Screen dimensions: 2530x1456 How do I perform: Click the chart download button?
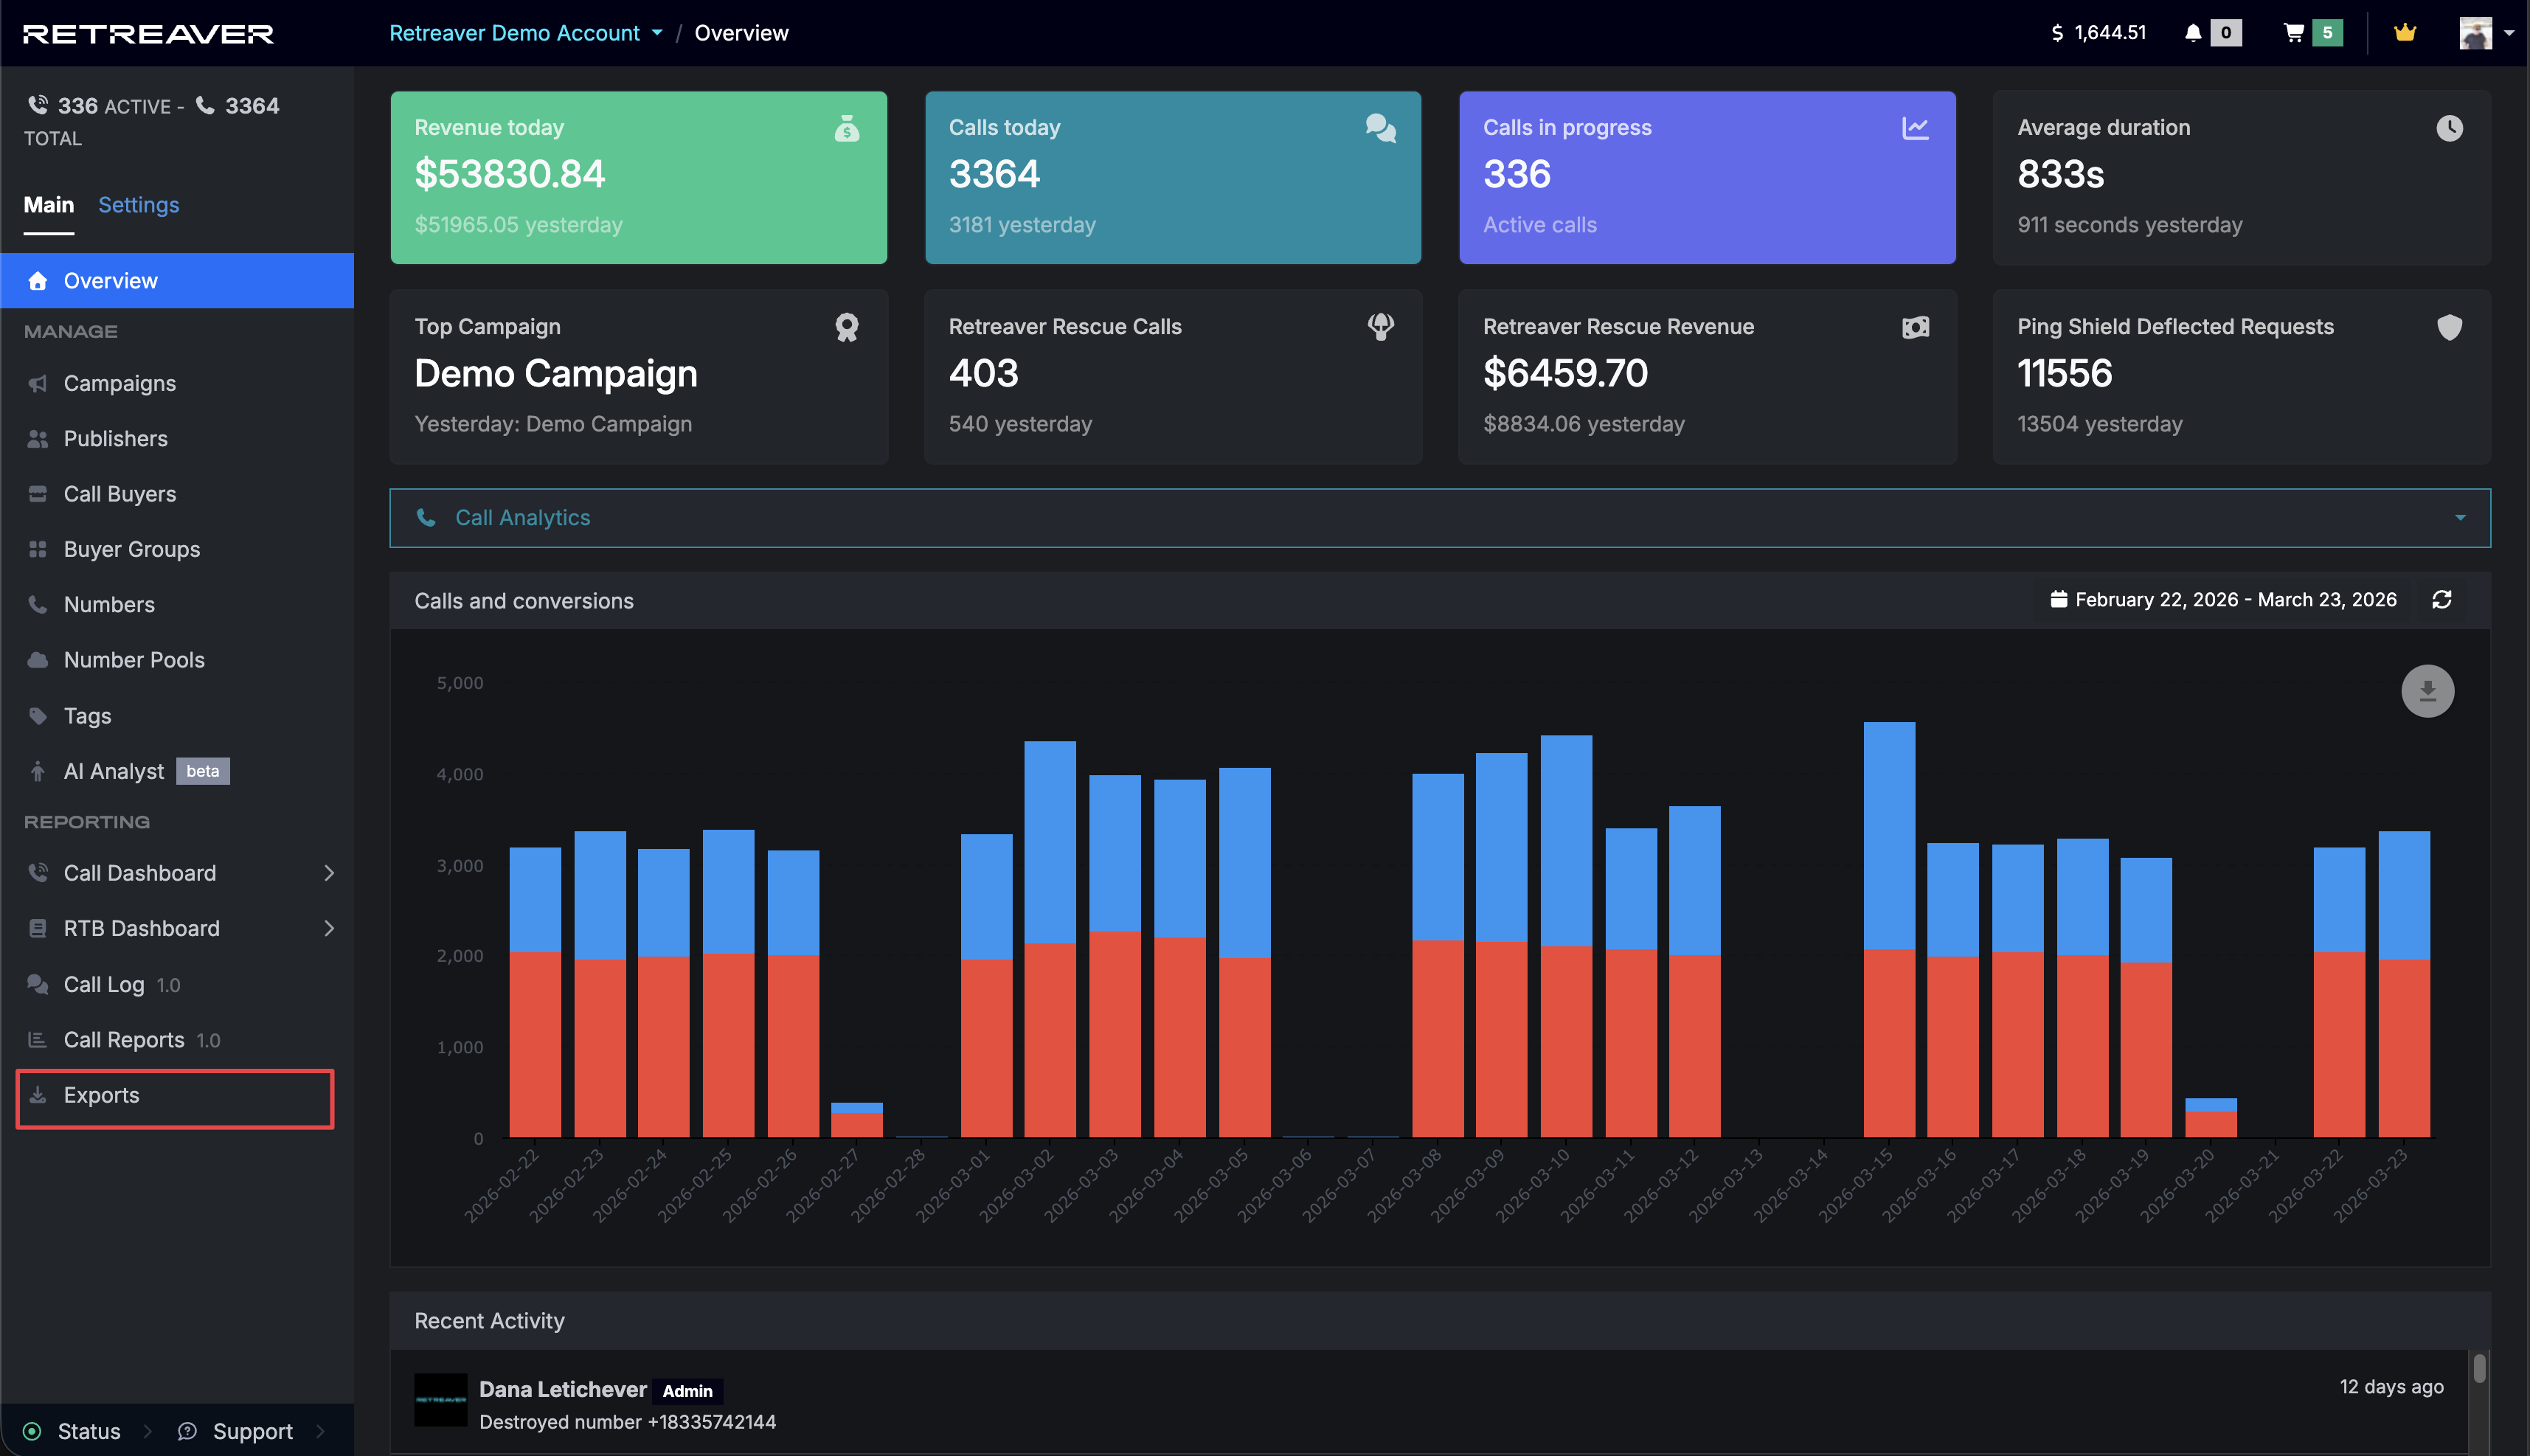(2427, 691)
